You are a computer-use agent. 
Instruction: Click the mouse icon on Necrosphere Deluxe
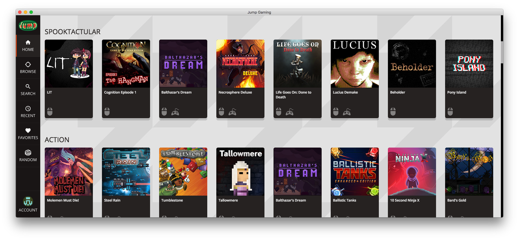pyautogui.click(x=221, y=112)
